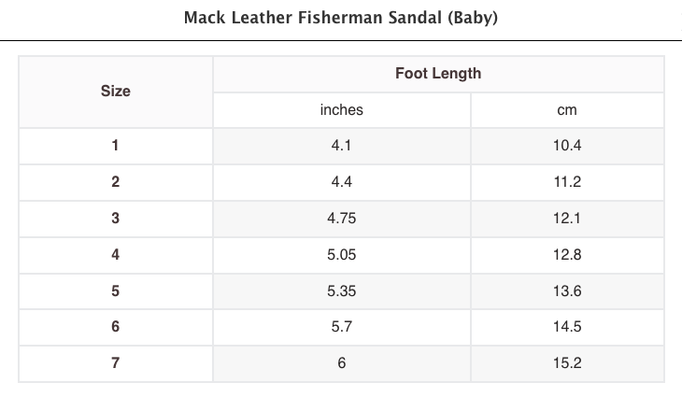Click size 3 row label
Image resolution: width=682 pixels, height=411 pixels.
[116, 219]
